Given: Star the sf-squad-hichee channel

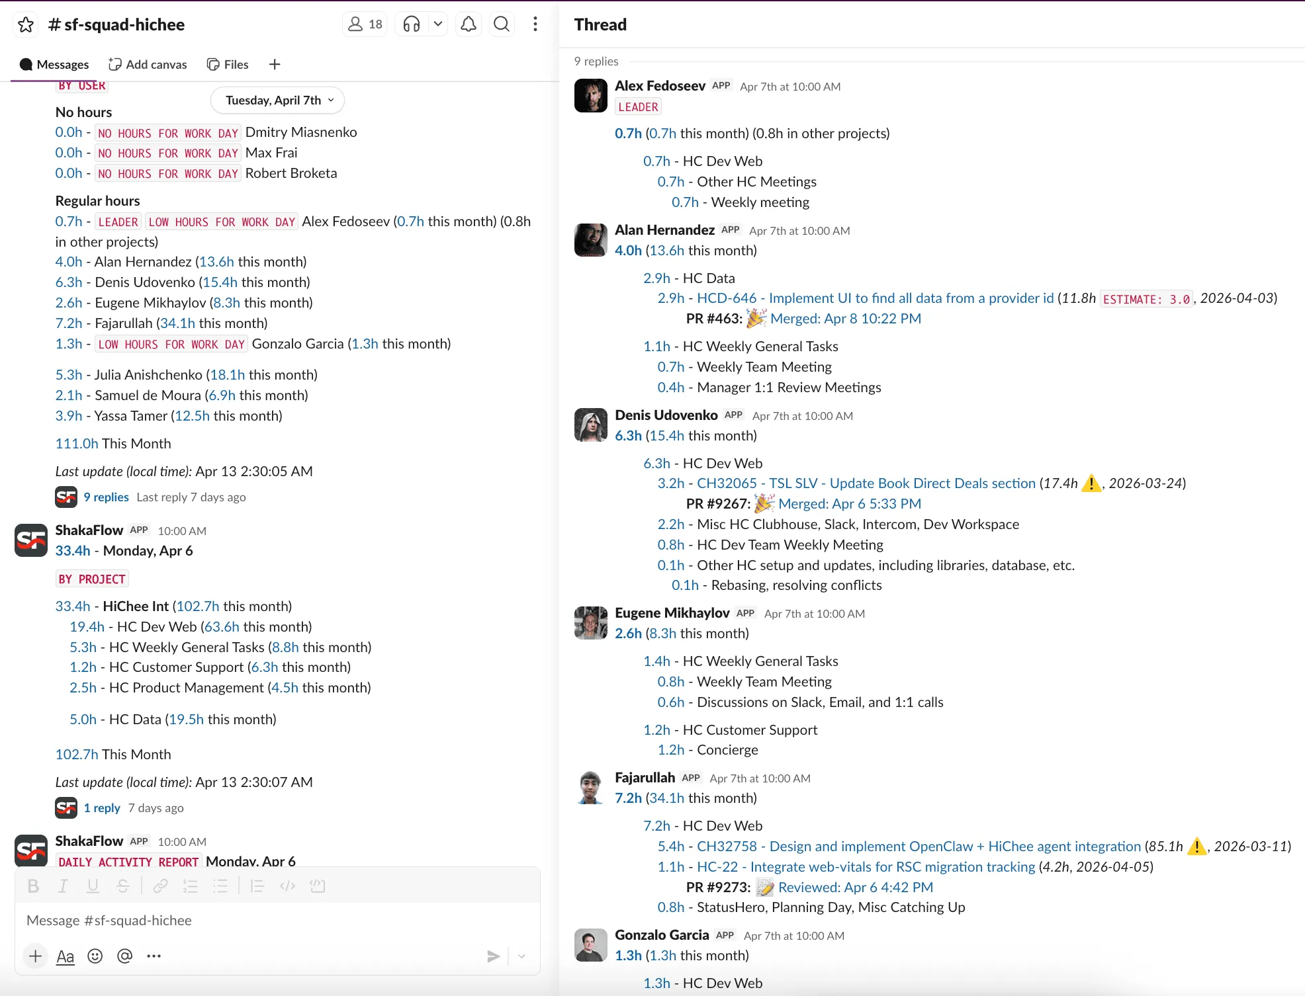Looking at the screenshot, I should pyautogui.click(x=26, y=24).
